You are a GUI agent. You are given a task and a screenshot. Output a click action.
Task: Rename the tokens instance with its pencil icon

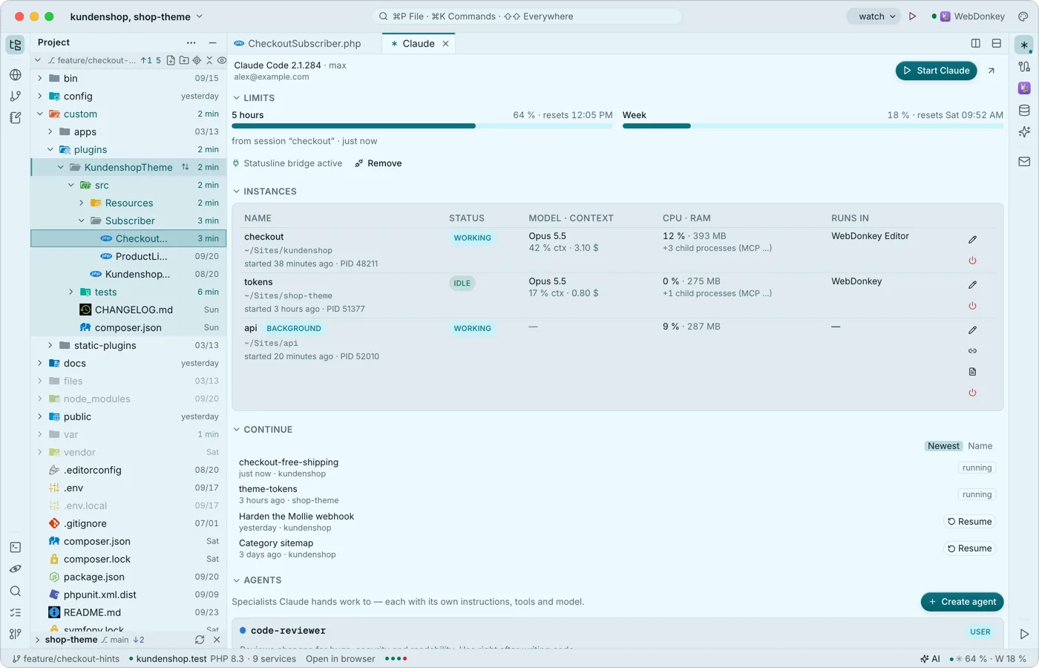pos(972,284)
